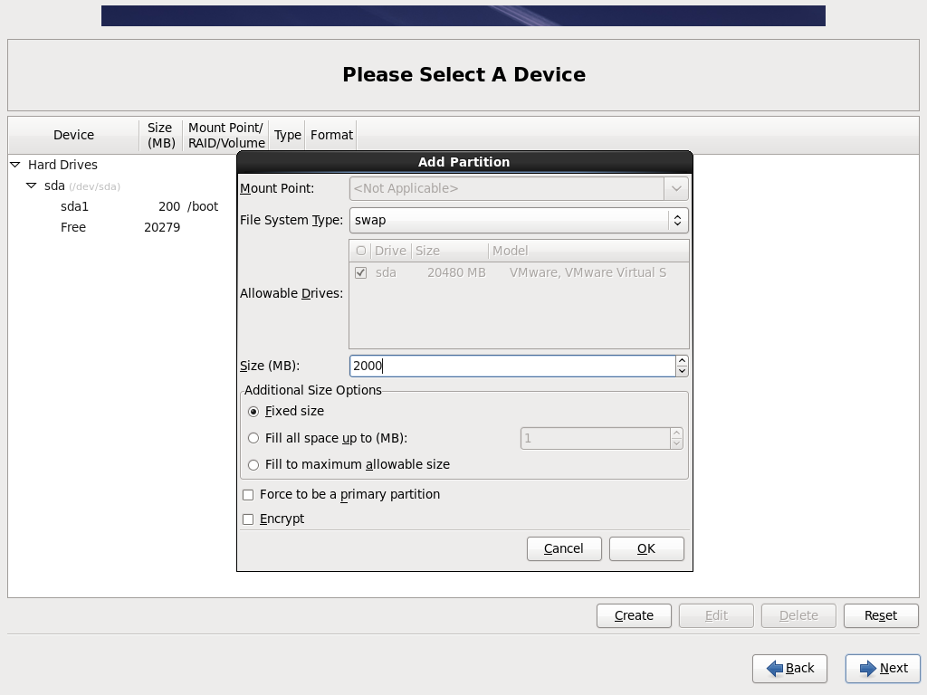The width and height of the screenshot is (927, 695).
Task: Select the Free space row
Action: pos(122,227)
